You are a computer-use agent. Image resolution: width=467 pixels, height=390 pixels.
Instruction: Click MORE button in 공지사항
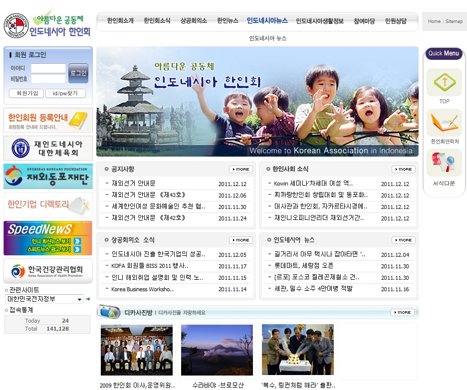click(241, 169)
